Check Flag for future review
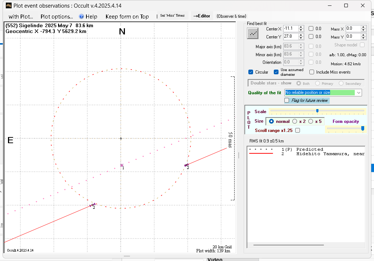 click(287, 100)
